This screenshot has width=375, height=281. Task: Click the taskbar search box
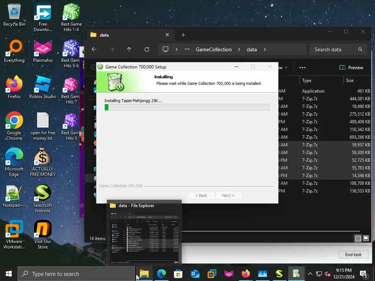click(76, 274)
